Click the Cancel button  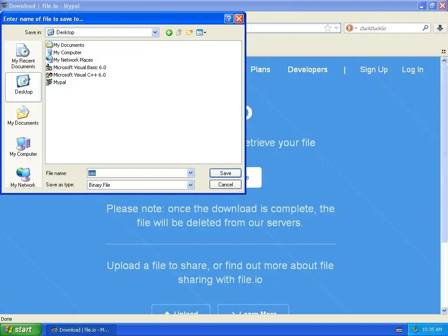coord(225,185)
